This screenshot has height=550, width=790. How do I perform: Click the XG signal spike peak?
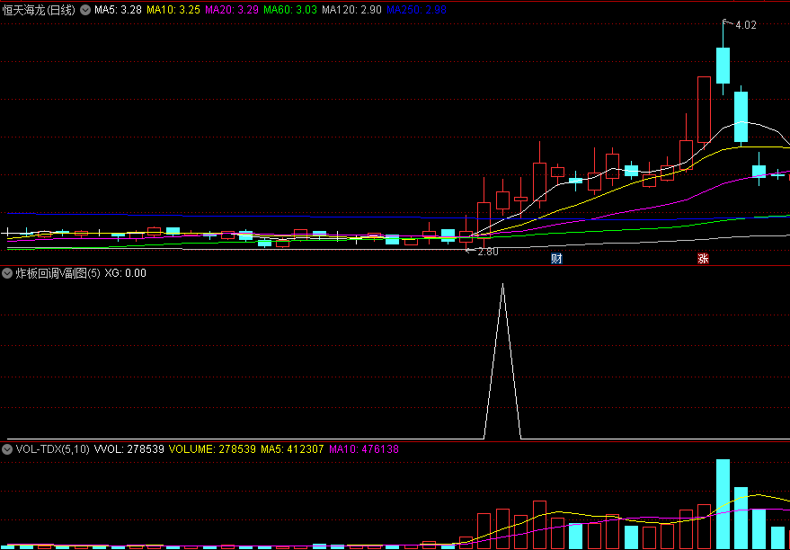coord(502,285)
